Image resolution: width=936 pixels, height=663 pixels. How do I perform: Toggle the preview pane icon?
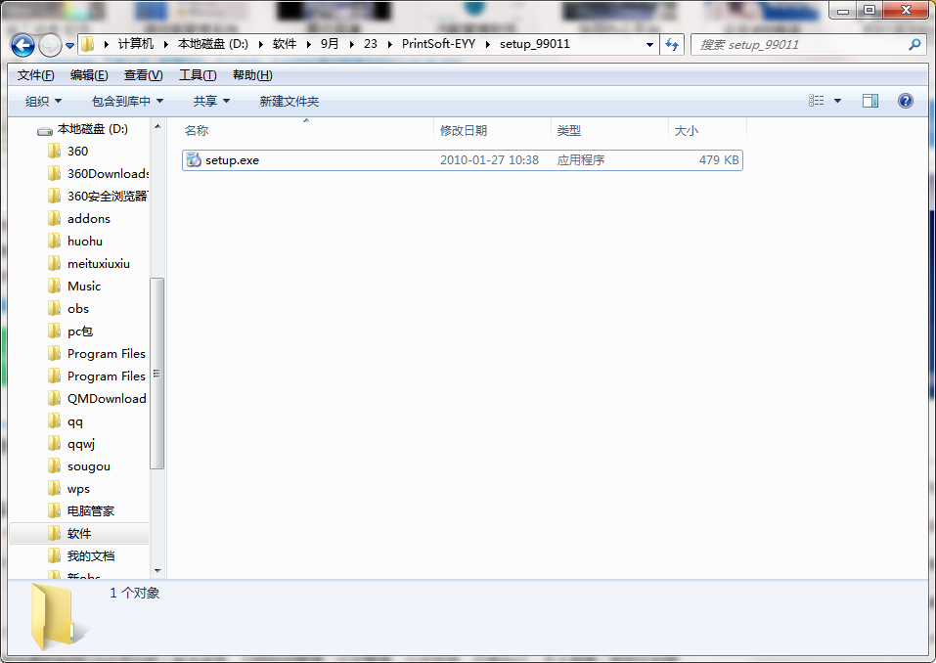pyautogui.click(x=869, y=100)
